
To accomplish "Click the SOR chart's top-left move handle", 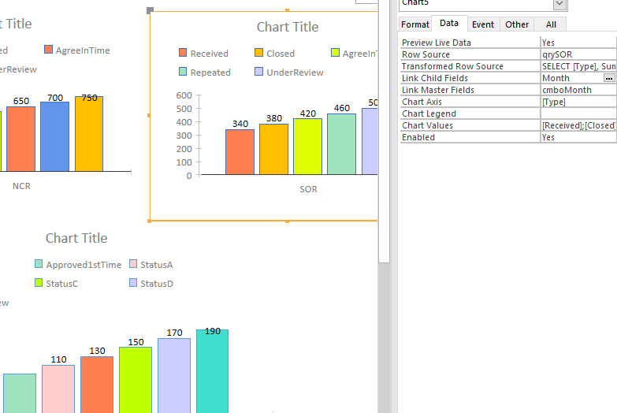I will [150, 10].
